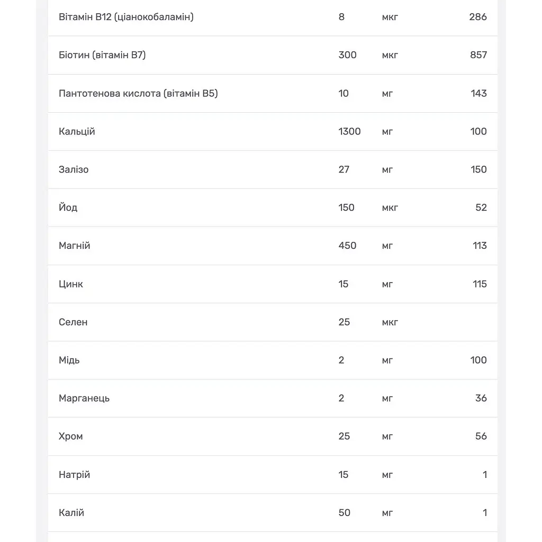This screenshot has width=542, height=542.
Task: Click the мкг unit in Йод row
Action: (390, 207)
